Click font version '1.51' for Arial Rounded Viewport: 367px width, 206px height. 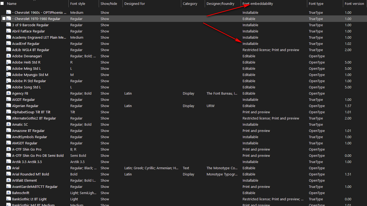(348, 174)
